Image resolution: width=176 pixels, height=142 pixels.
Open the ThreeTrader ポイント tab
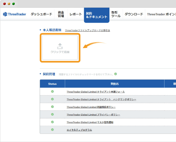(162, 14)
